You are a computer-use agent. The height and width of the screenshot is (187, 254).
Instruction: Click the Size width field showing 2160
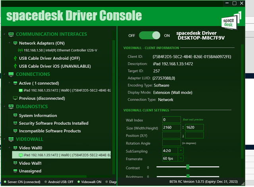[171, 127]
